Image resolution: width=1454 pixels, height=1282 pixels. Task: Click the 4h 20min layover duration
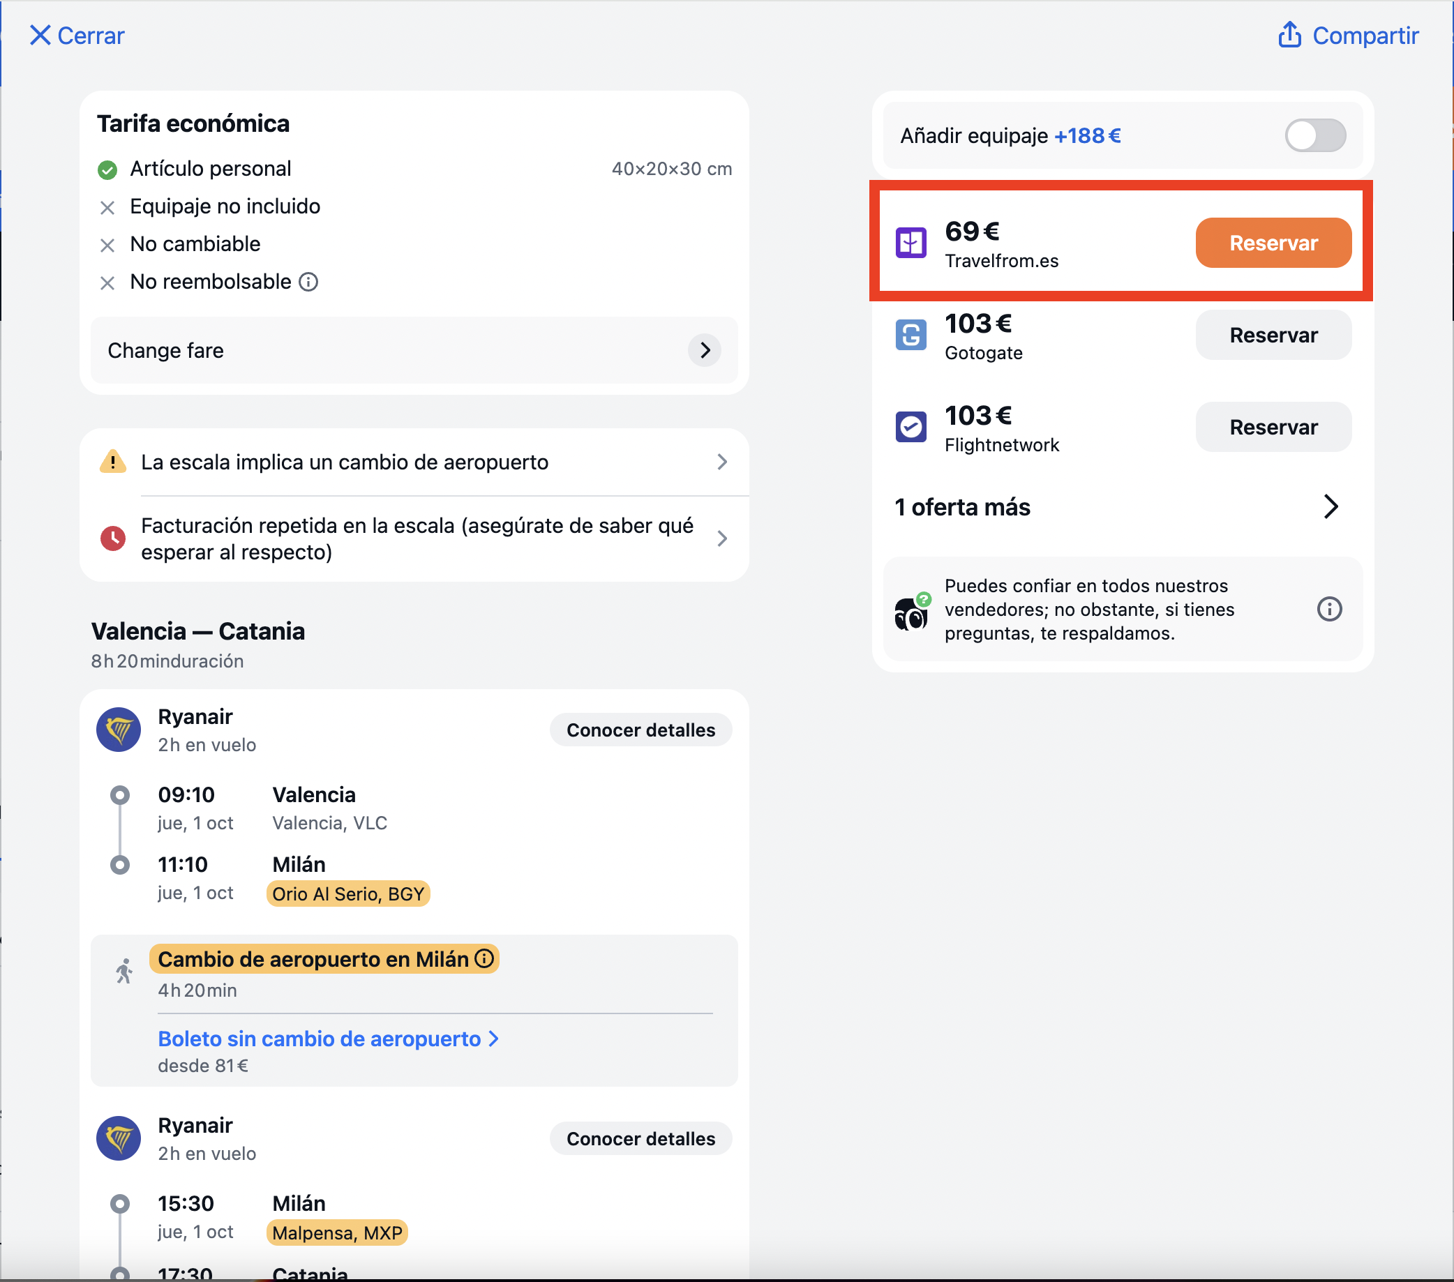point(197,991)
